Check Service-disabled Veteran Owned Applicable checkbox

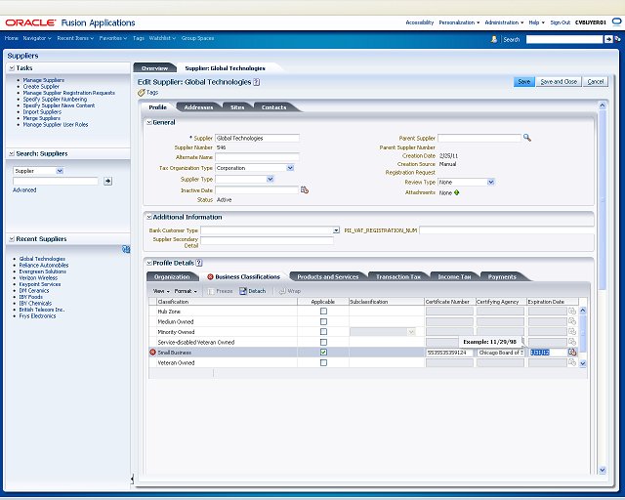tap(323, 342)
